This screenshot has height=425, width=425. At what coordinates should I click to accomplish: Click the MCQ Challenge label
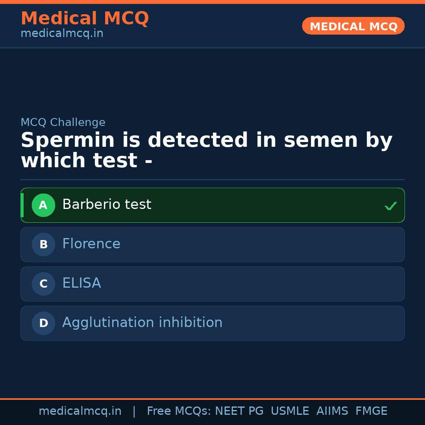pos(63,122)
